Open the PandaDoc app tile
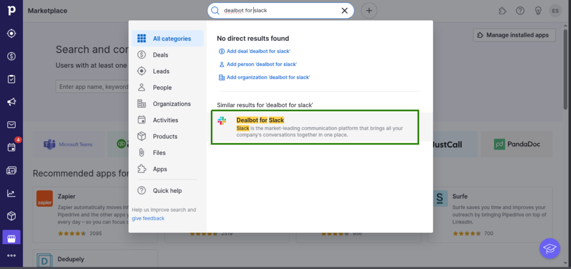 (x=516, y=144)
